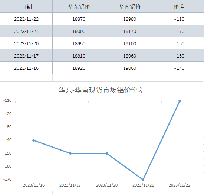This screenshot has height=194, width=204.
Task: Click date cell 2023/11/16 in table
Action: [x=26, y=68]
